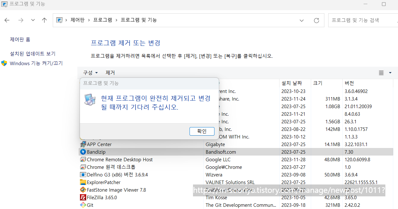Viewport: 398px width, 209px height.
Task: Select the Git entry
Action: pos(90,205)
